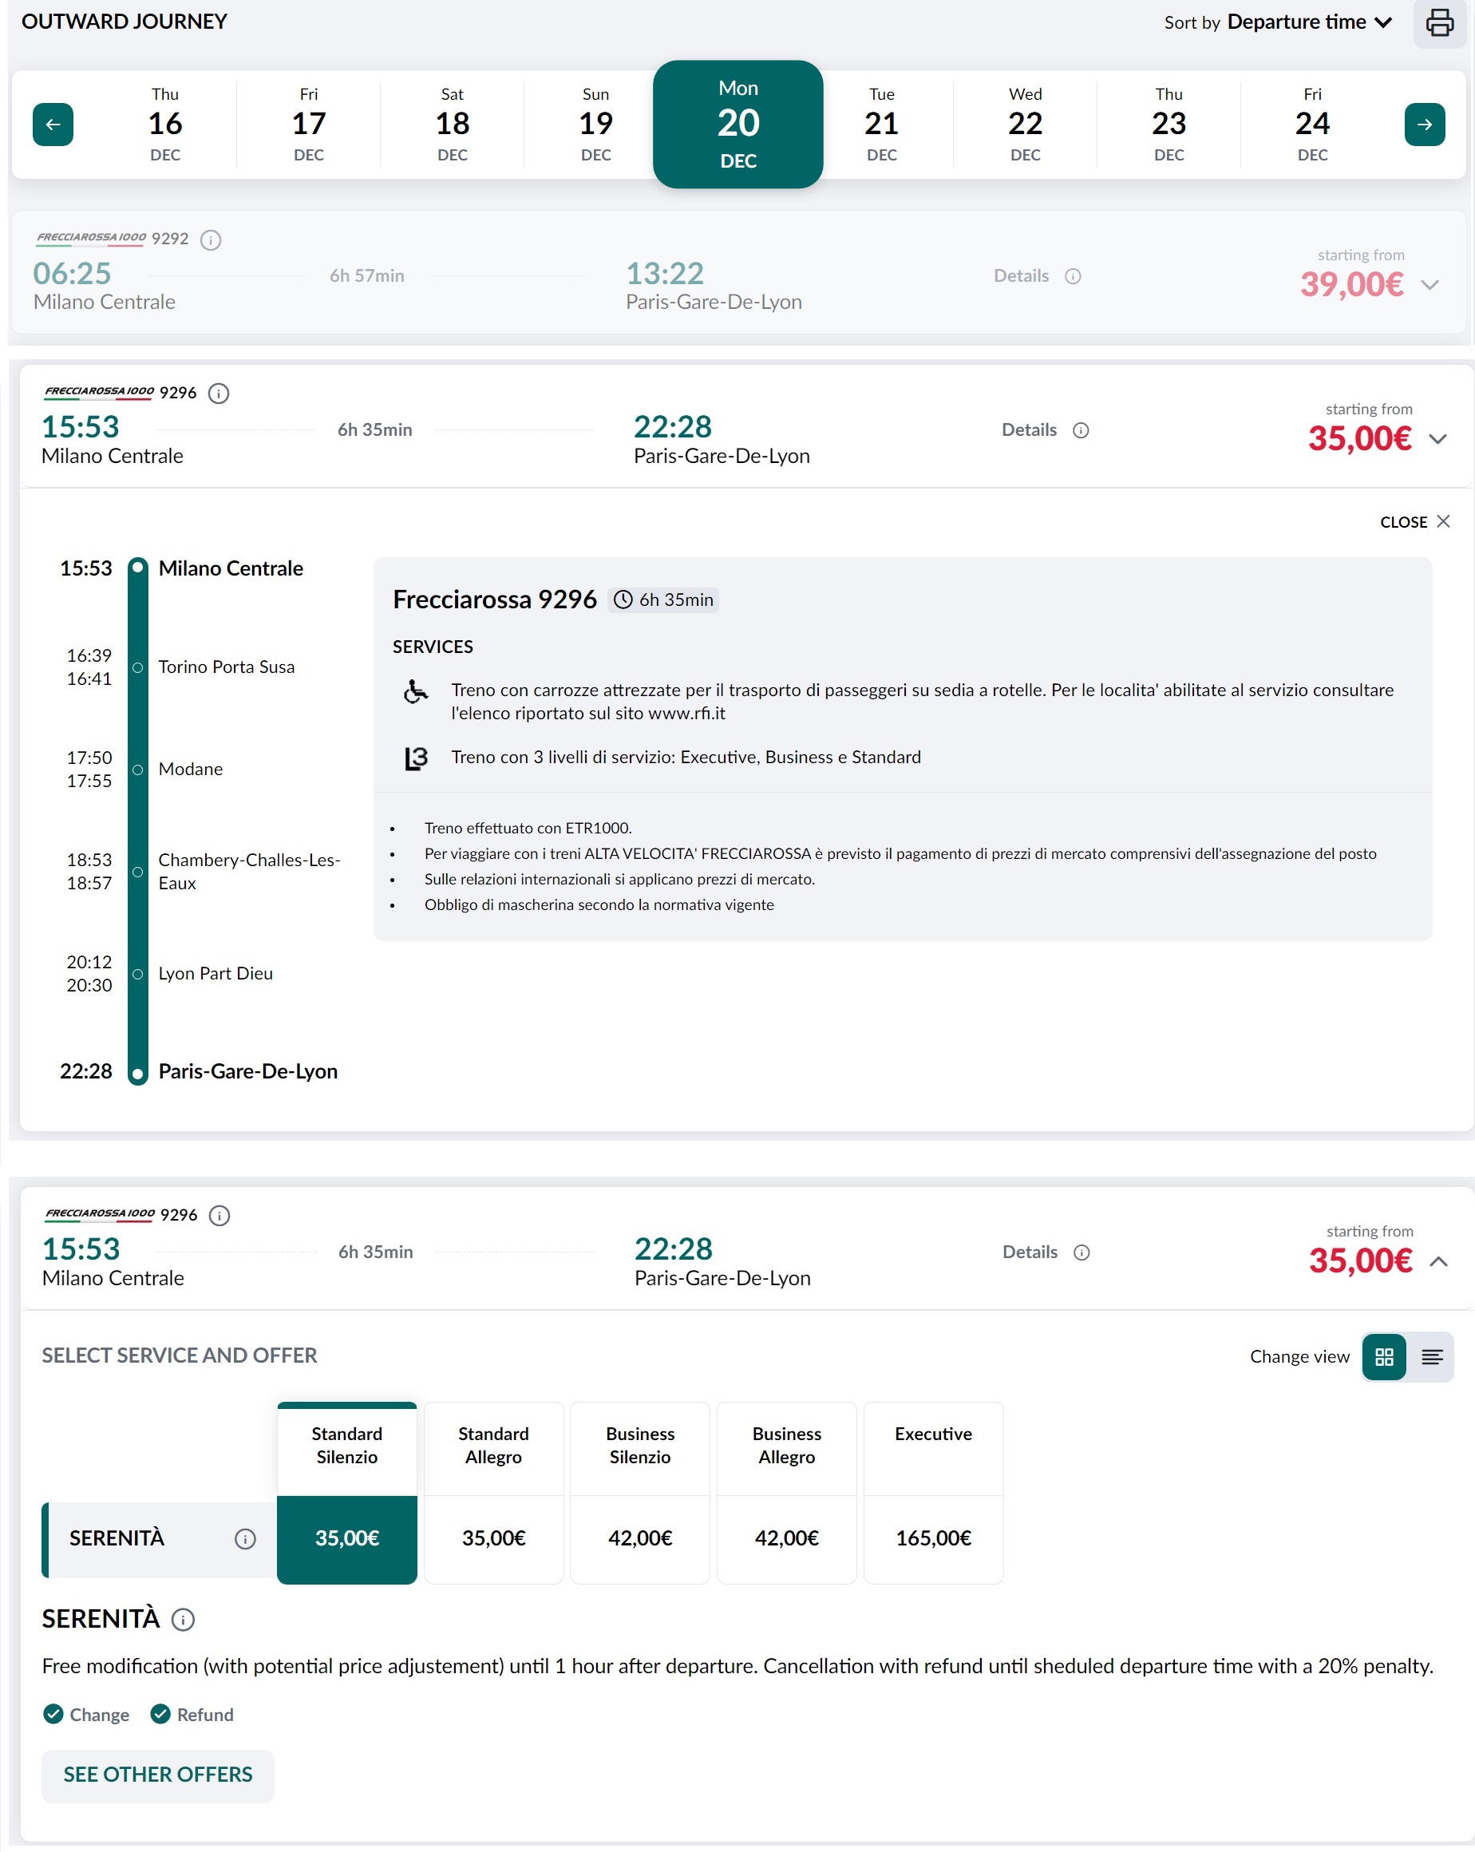Click the wheelchair accessibility service icon
Image resolution: width=1475 pixels, height=1852 pixels.
point(416,691)
